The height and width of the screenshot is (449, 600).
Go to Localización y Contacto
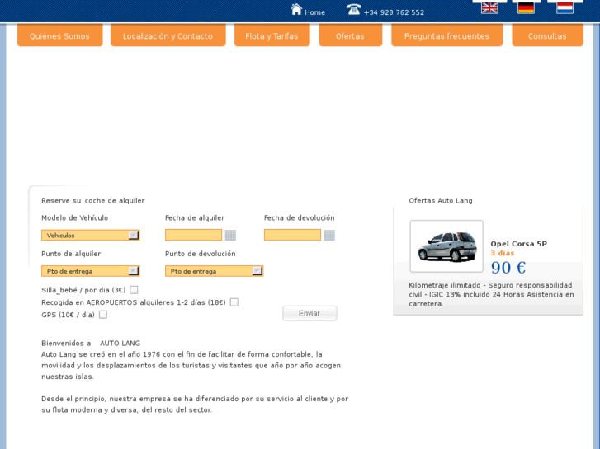coord(168,35)
